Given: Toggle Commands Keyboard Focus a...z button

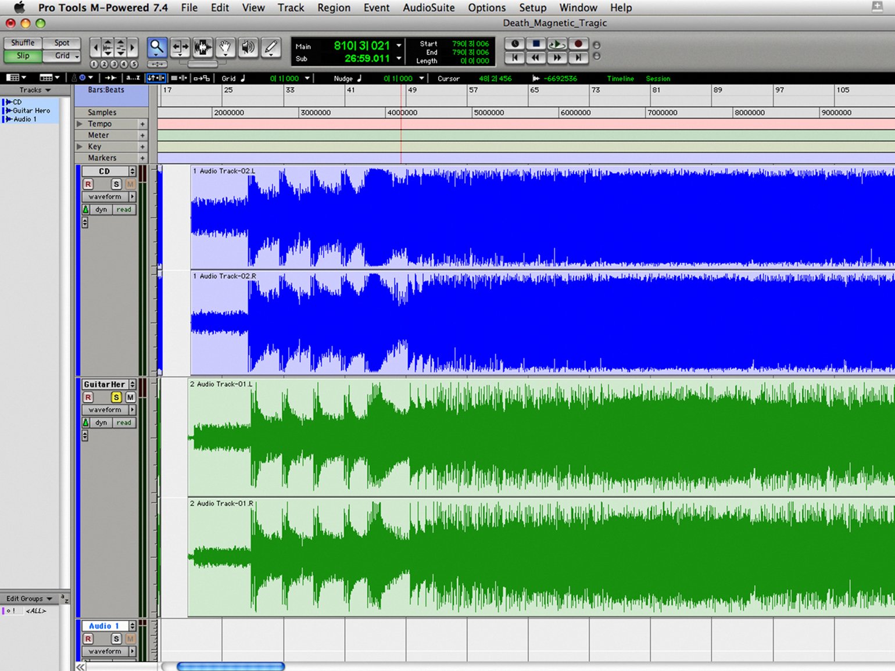Looking at the screenshot, I should pos(133,78).
